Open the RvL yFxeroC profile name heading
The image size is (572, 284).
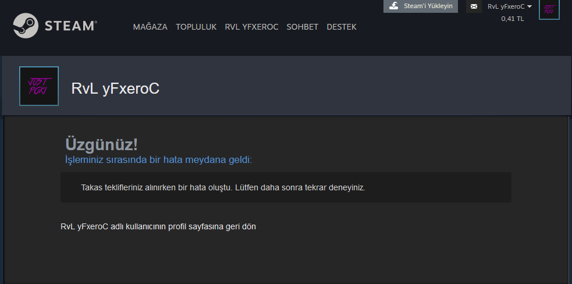point(115,88)
